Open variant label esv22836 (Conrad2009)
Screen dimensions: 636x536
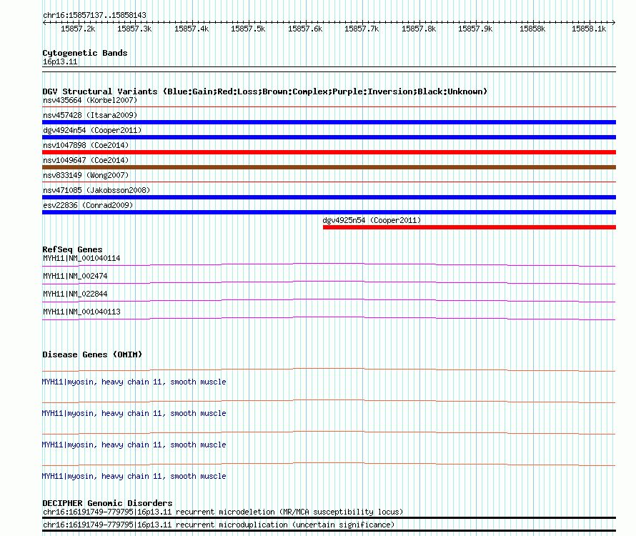coord(88,205)
